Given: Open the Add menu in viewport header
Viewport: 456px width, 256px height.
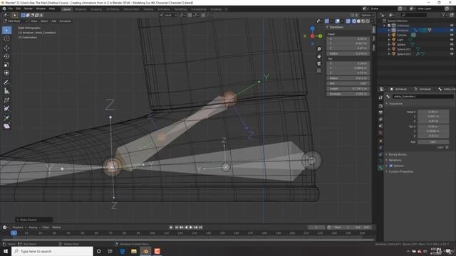Looking at the screenshot, I should click(54, 21).
